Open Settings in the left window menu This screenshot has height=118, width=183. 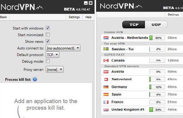point(74,17)
